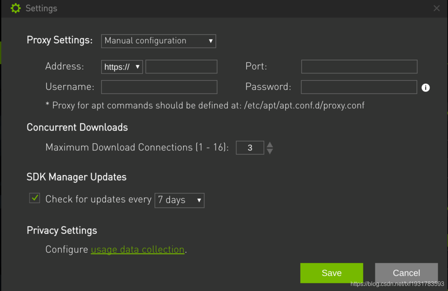Click the SDK Manager Updates heading
Screen dimensions: 448x291
(77, 177)
